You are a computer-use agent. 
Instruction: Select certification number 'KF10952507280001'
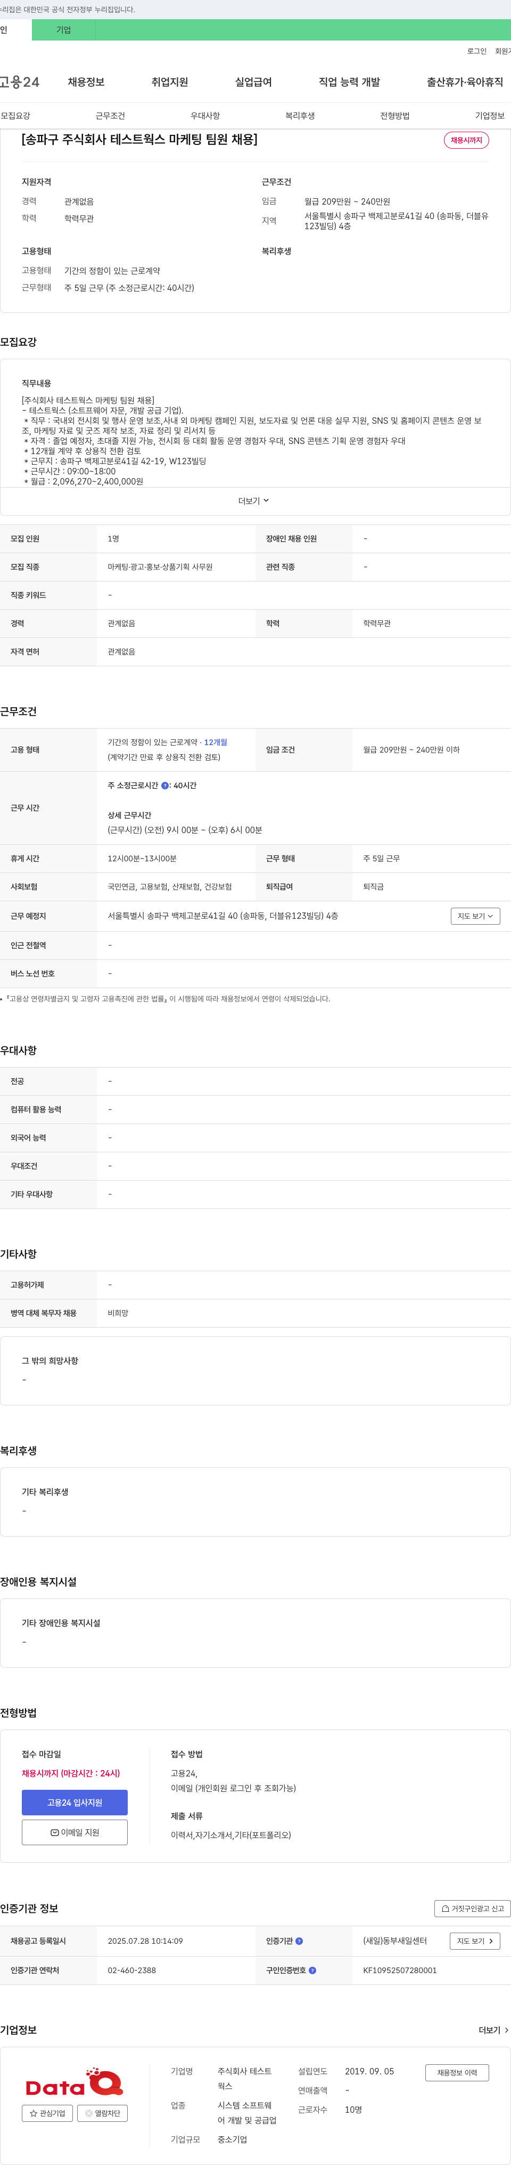pyautogui.click(x=399, y=1971)
